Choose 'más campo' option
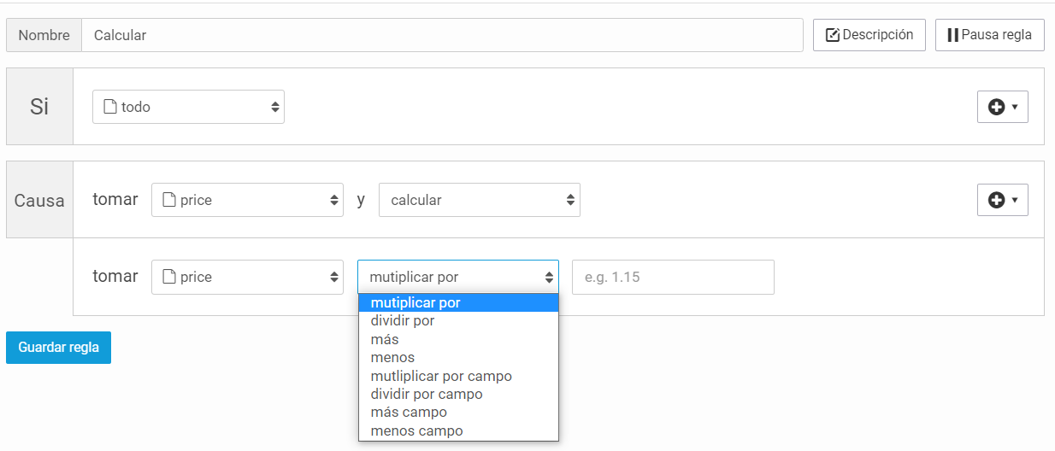This screenshot has height=451, width=1055. coord(458,413)
